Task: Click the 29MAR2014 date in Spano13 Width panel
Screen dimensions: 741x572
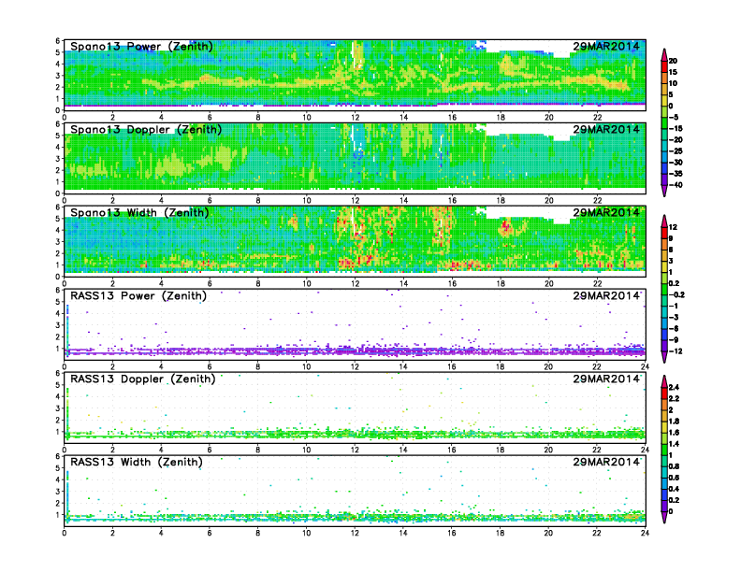Action: [606, 212]
